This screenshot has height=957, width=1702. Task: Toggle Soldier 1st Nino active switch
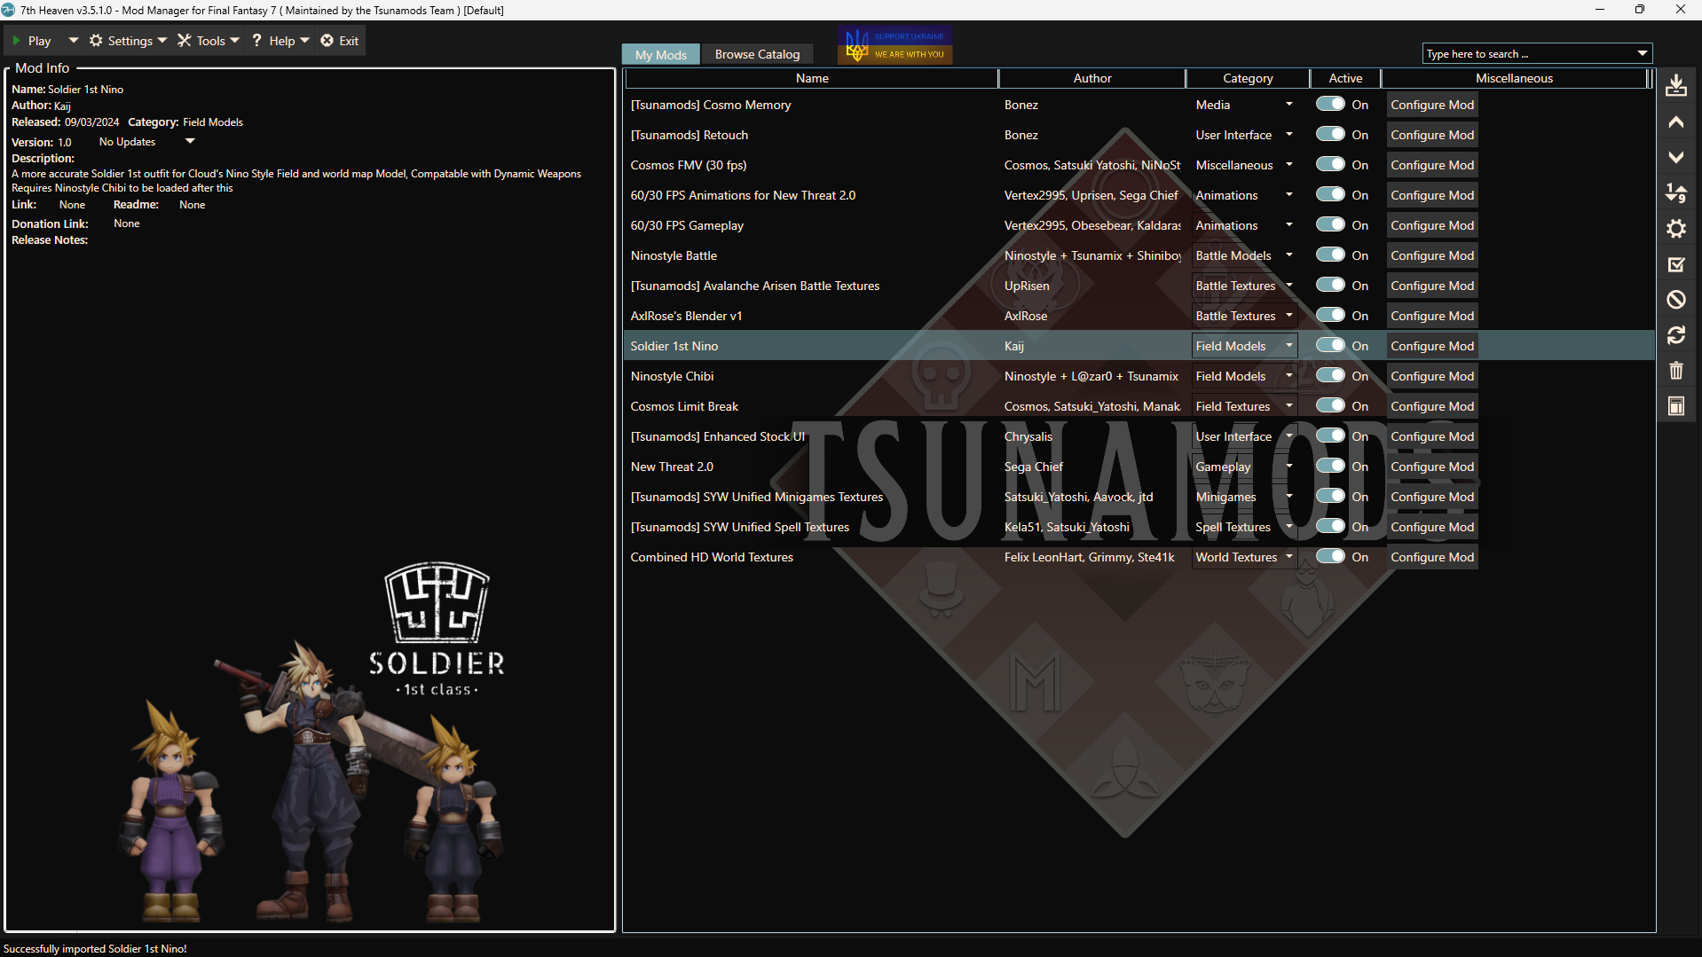[1330, 345]
